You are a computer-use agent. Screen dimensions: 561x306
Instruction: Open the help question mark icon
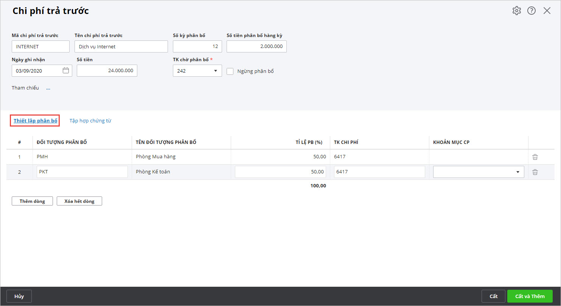531,11
